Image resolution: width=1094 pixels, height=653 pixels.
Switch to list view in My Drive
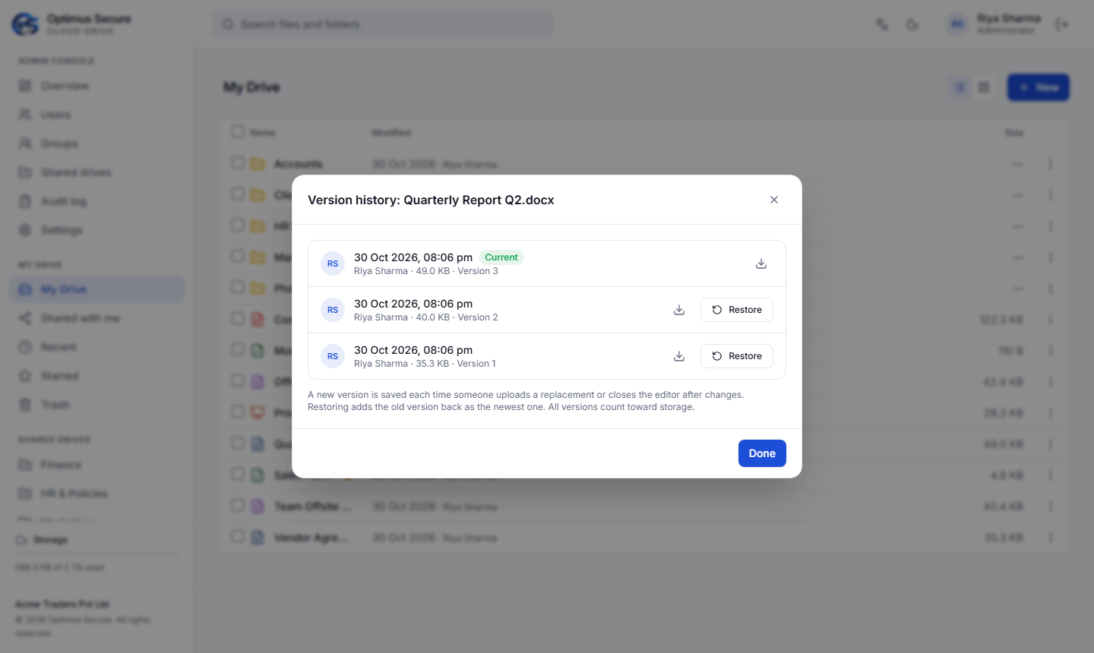[960, 87]
